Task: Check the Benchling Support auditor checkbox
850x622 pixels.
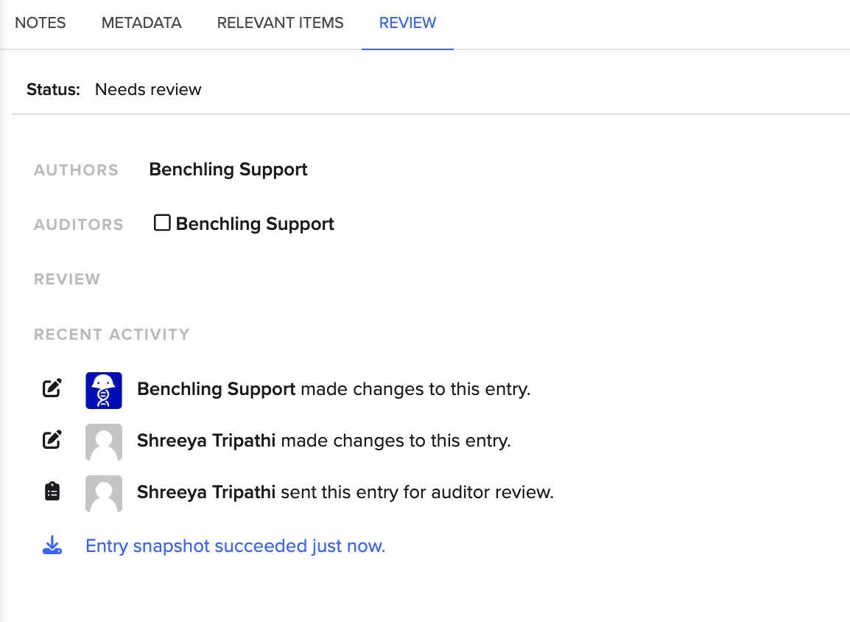Action: pyautogui.click(x=162, y=223)
